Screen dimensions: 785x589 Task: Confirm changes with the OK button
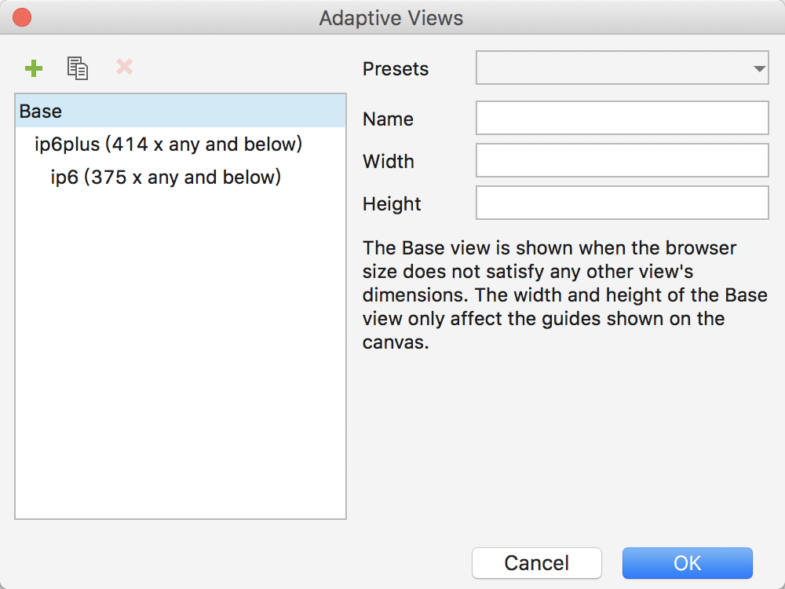click(x=688, y=563)
